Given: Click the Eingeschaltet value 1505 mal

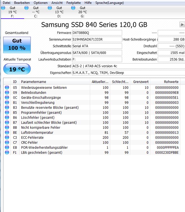Looking at the screenshot, I should coord(171,53).
